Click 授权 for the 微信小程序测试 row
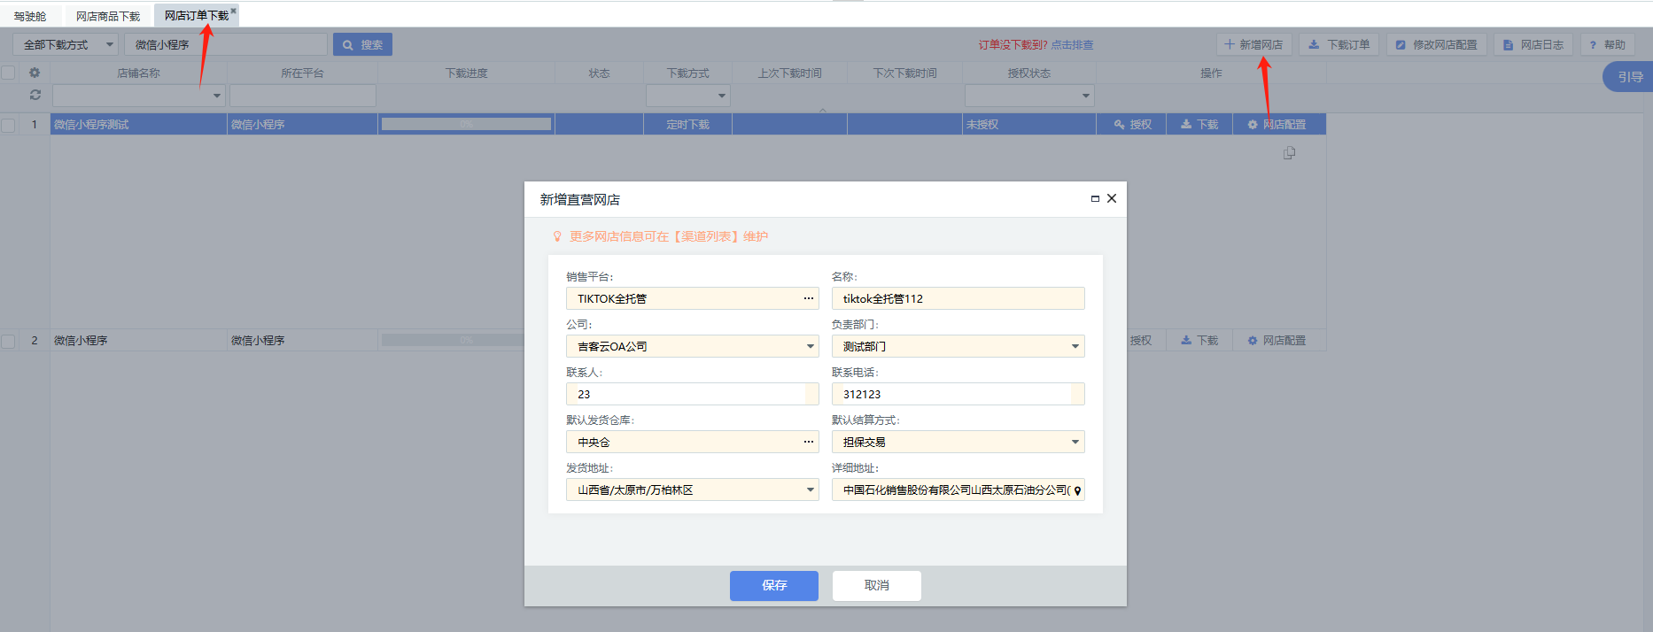 pyautogui.click(x=1132, y=125)
